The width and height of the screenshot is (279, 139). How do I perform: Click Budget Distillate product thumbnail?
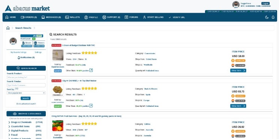[58, 55]
